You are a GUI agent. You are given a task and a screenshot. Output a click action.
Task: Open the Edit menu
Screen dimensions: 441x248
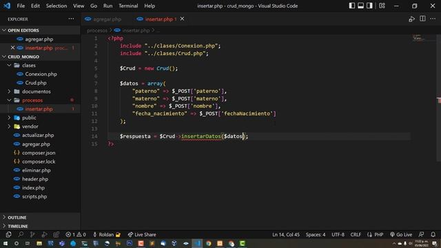point(35,6)
